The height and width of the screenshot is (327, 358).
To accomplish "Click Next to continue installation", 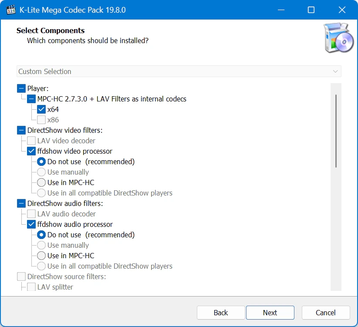I will coord(270,313).
